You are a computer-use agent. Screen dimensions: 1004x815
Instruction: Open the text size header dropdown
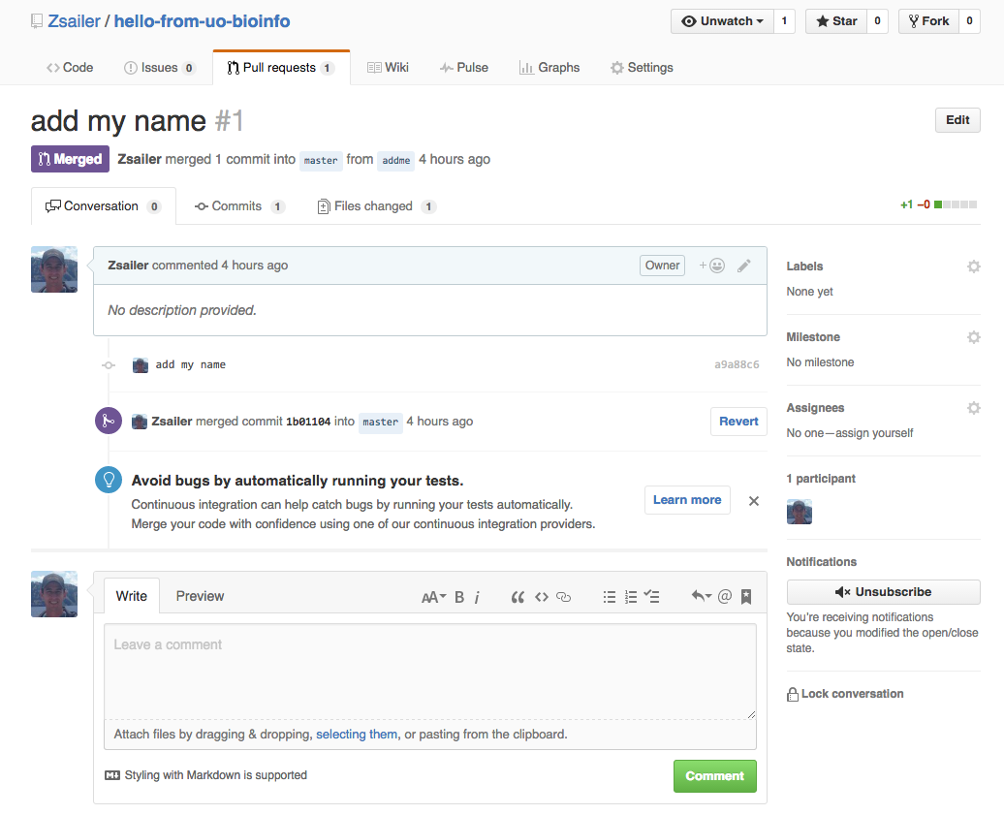(433, 597)
